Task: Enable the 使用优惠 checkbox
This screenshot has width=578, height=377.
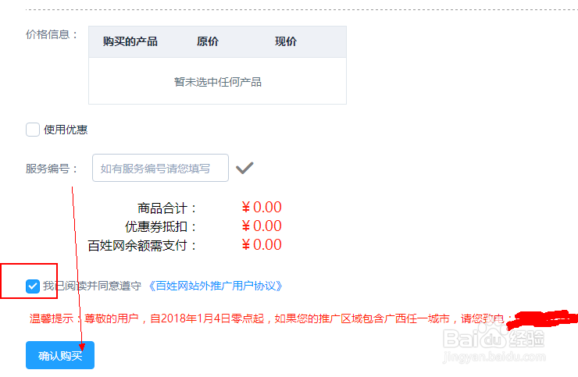Action: pos(33,130)
